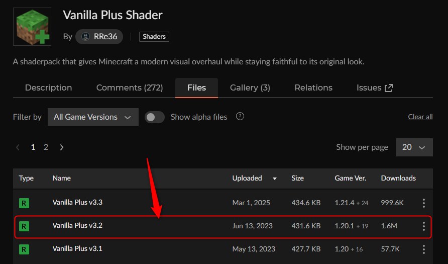Click the alpha files help question icon
This screenshot has height=264, width=448.
[x=240, y=117]
